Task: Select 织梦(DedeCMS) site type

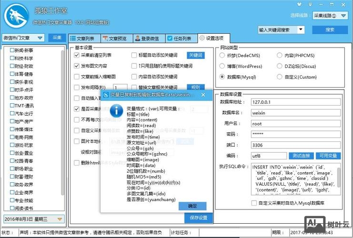Action: 222,55
